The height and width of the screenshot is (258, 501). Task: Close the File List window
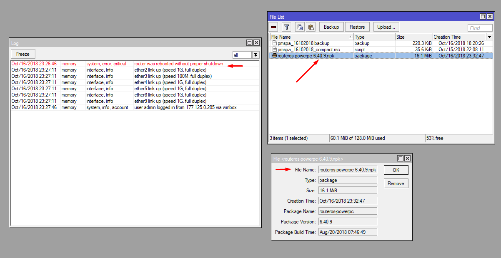point(490,17)
